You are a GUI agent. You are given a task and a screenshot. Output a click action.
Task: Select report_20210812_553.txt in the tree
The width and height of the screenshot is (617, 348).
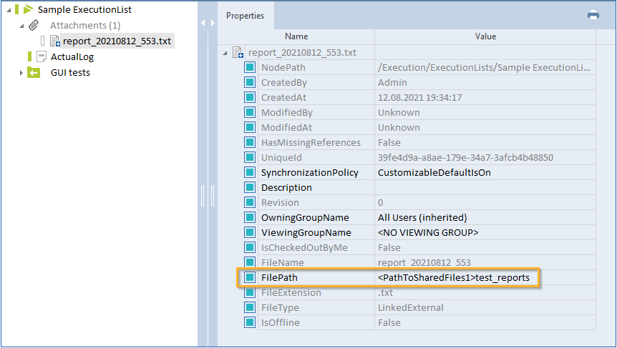(x=117, y=41)
